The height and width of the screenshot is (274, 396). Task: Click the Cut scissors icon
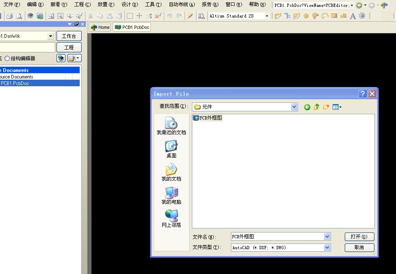pyautogui.click(x=90, y=16)
